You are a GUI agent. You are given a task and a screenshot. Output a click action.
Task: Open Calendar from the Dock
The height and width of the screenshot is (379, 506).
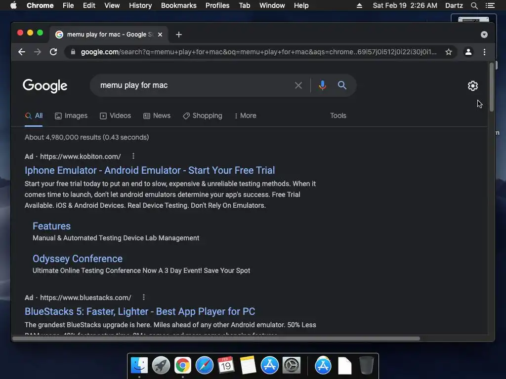226,366
